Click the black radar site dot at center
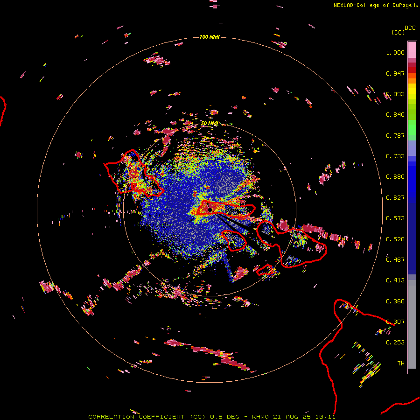The height and width of the screenshot is (420, 420). click(x=210, y=209)
